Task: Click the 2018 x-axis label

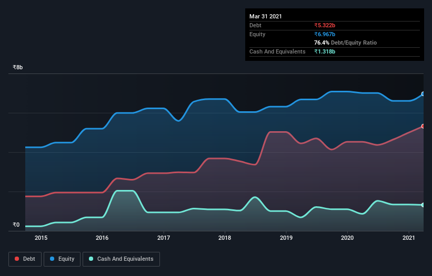Action: point(225,238)
